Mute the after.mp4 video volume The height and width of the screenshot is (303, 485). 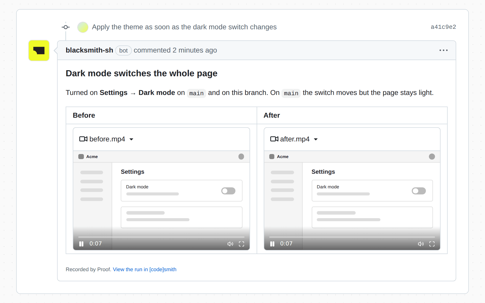(x=421, y=244)
